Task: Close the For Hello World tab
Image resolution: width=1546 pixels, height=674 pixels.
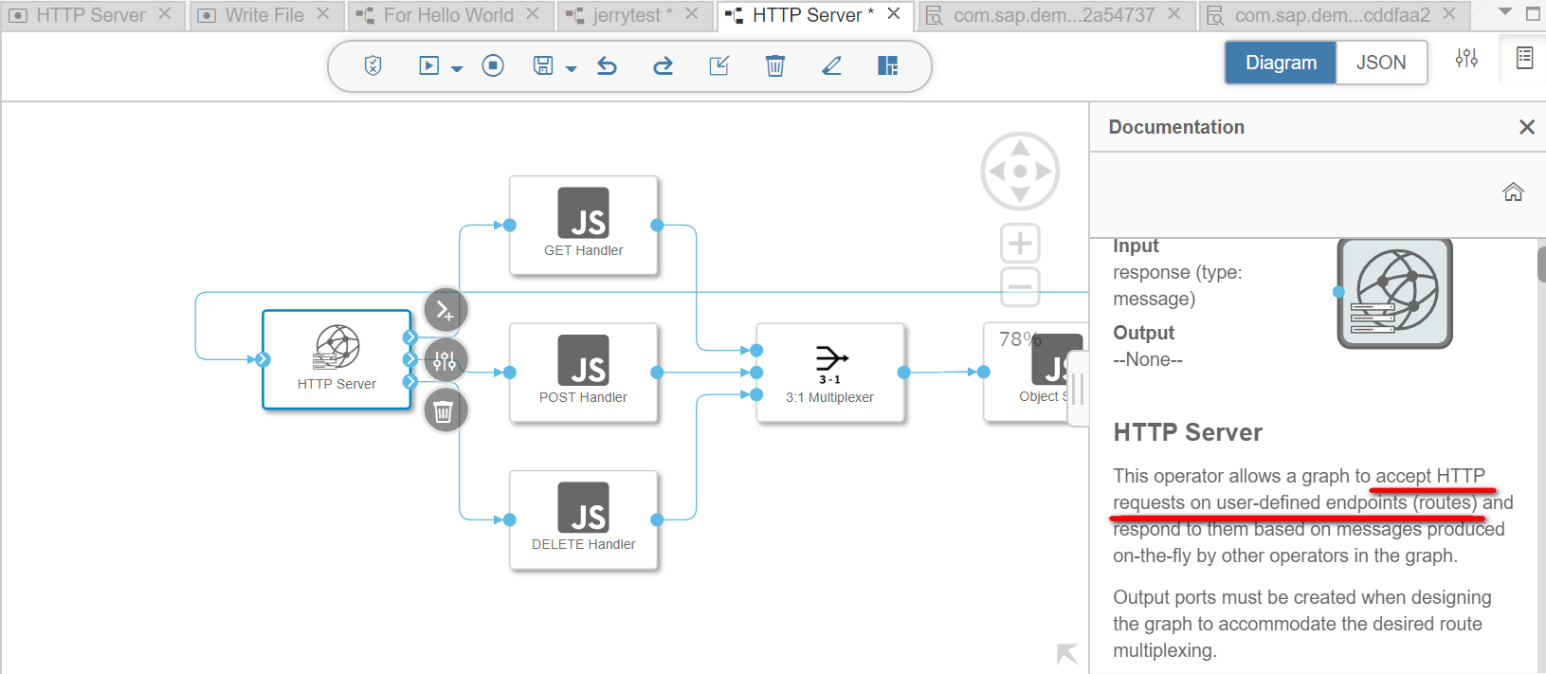Action: coord(533,14)
